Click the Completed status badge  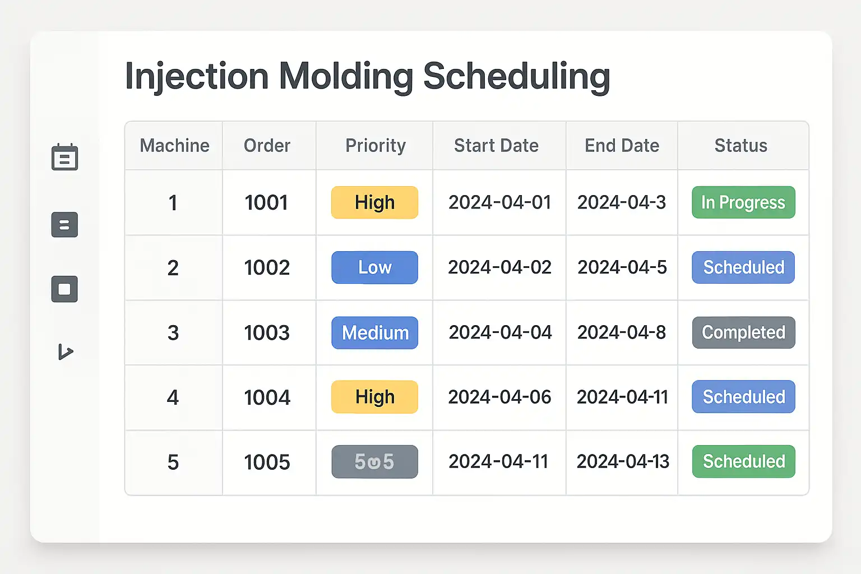(743, 332)
